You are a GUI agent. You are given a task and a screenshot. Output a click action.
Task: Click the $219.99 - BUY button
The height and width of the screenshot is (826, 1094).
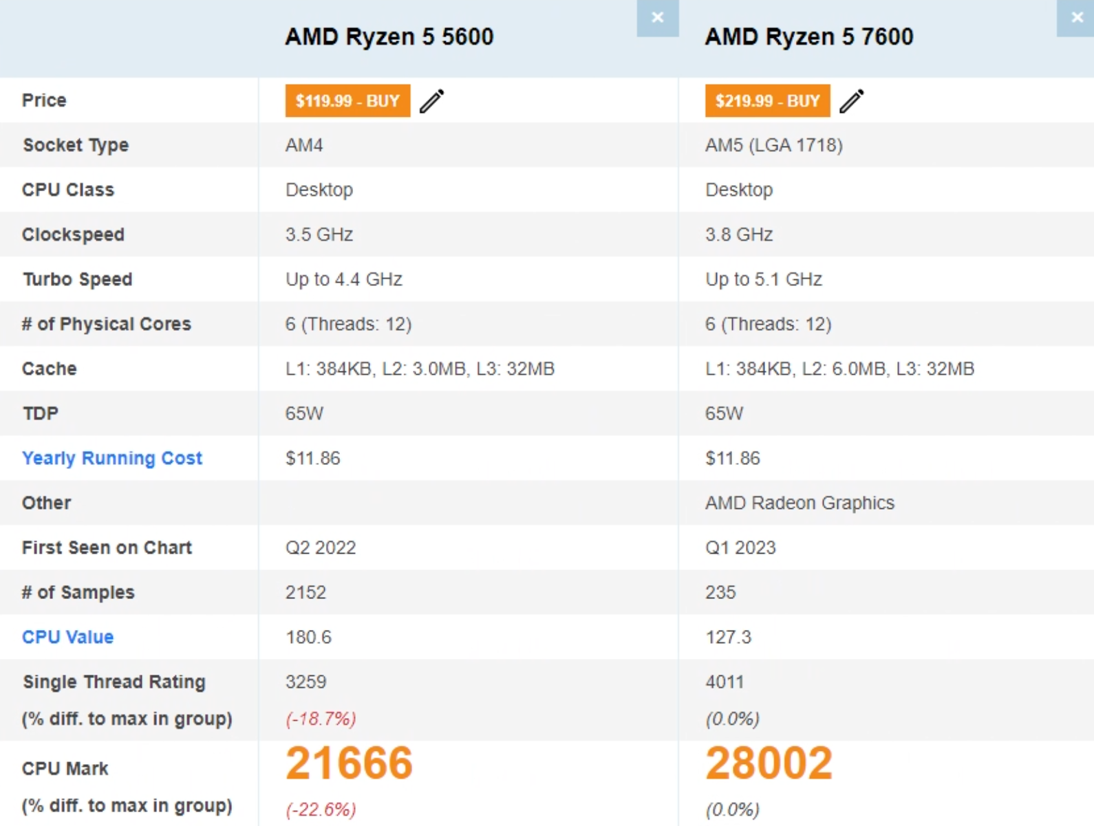coord(767,100)
